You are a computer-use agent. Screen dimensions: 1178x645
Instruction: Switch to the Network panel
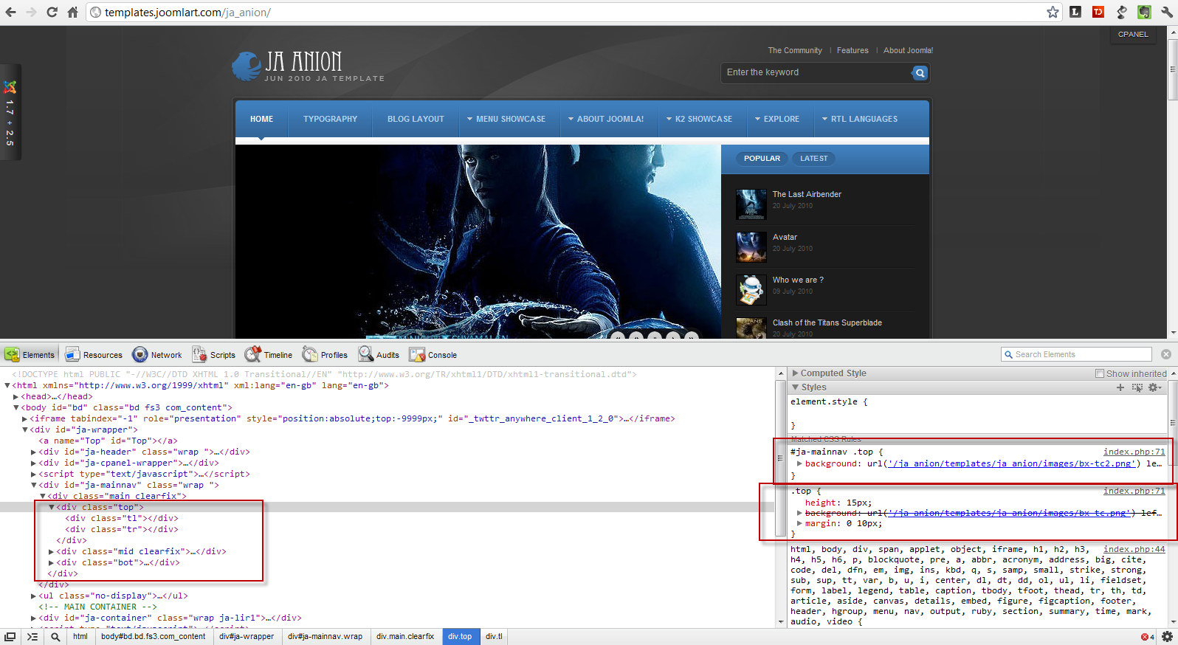pyautogui.click(x=157, y=355)
